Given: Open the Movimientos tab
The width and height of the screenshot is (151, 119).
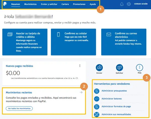Looking at the screenshot, I should pos(30,4).
